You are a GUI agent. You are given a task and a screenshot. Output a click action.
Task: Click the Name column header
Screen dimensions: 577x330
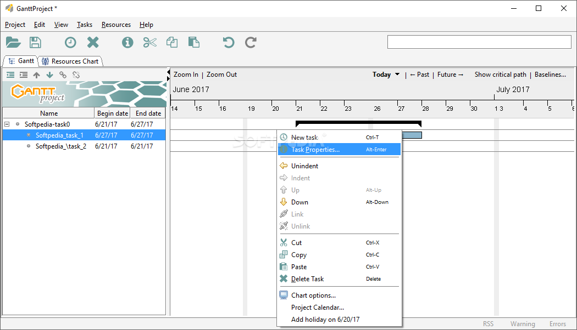click(48, 113)
